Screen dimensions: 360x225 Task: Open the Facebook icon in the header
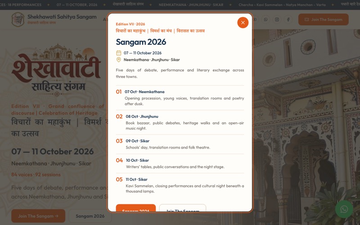coord(288,19)
